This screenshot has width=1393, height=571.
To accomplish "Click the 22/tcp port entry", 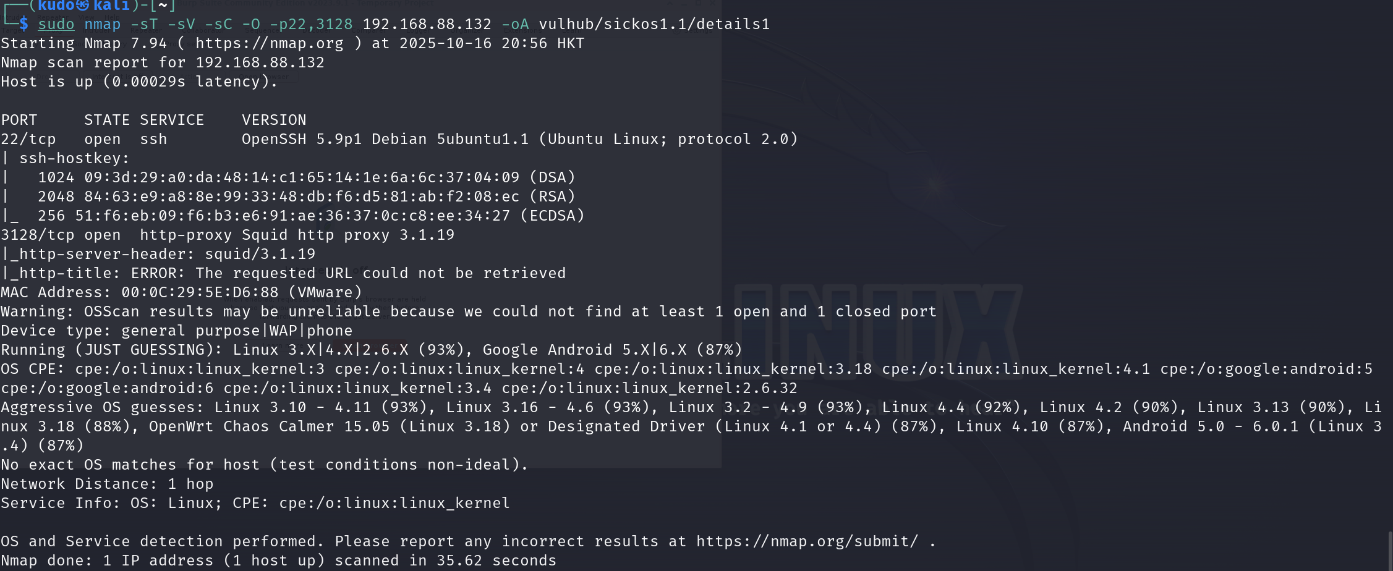I will [28, 139].
